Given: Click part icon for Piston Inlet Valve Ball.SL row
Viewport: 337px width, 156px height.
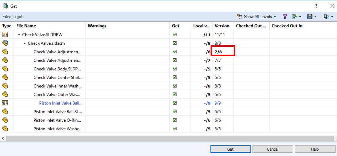Looking at the screenshot, I should click(x=5, y=111).
